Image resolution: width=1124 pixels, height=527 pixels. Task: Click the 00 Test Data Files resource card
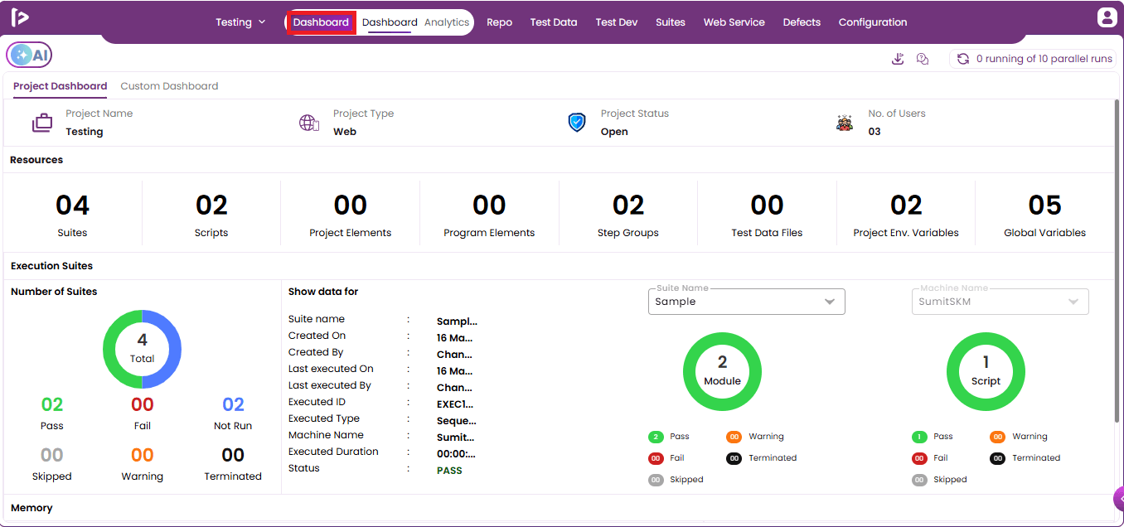[x=767, y=213]
